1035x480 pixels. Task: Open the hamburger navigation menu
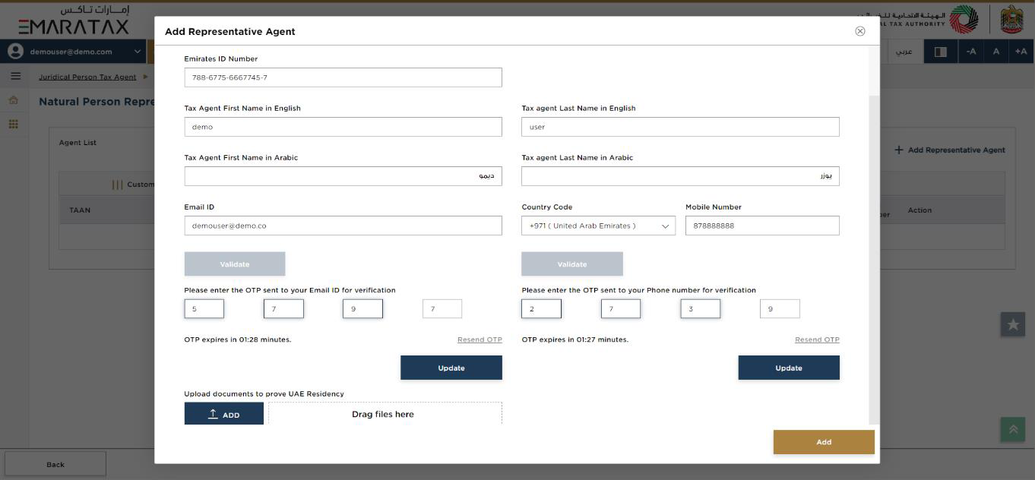tap(15, 77)
